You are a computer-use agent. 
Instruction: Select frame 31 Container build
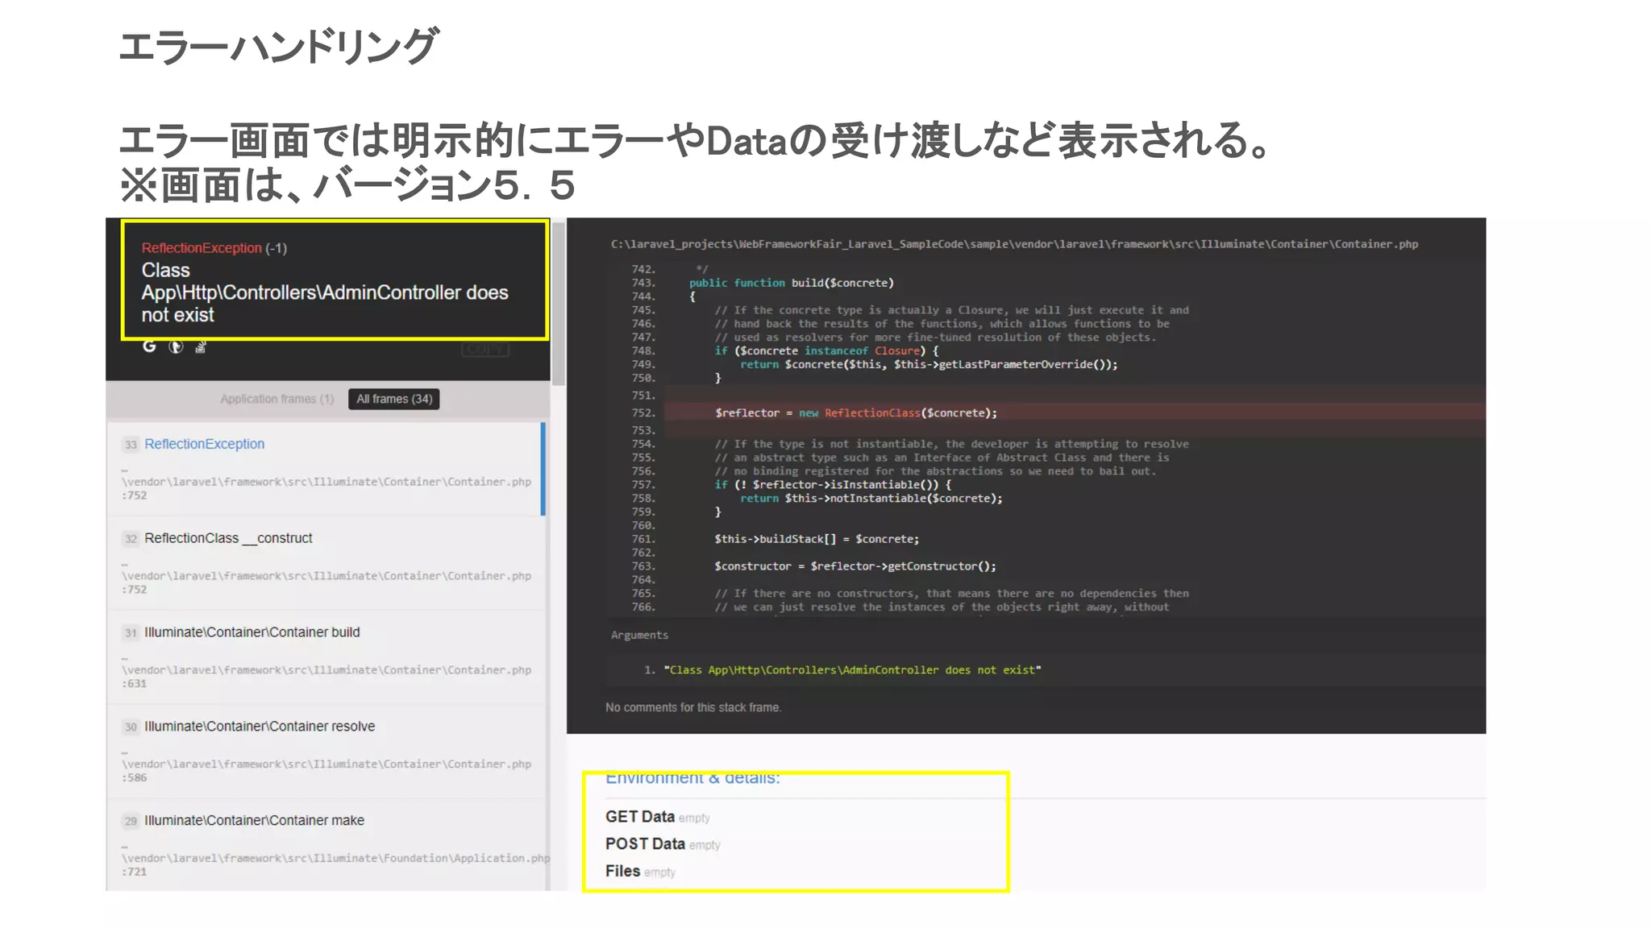326,657
